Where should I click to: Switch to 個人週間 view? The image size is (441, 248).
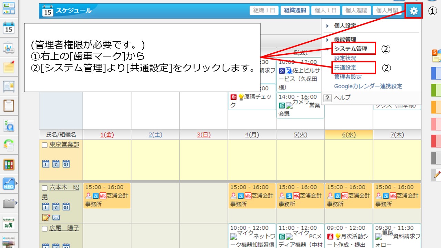click(x=356, y=11)
